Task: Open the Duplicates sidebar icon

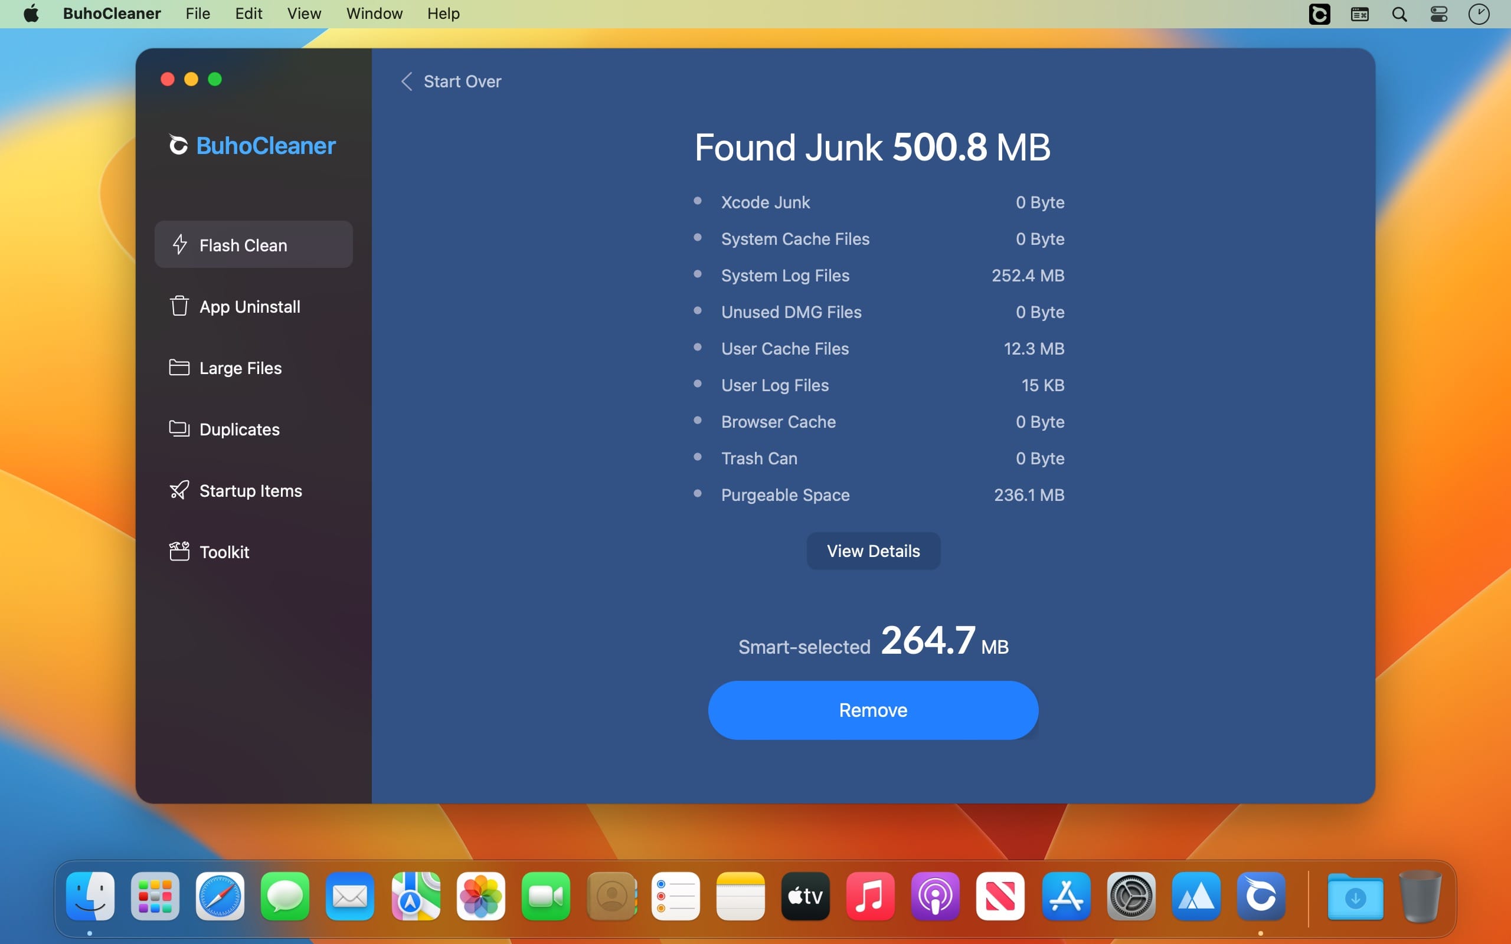Action: pos(179,429)
